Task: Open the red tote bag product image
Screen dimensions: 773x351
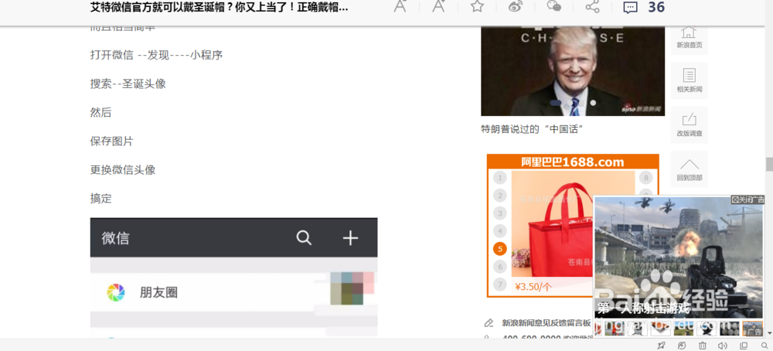Action: pyautogui.click(x=552, y=223)
